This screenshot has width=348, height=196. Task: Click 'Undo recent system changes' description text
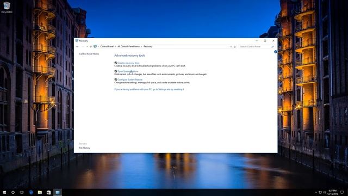click(160, 74)
